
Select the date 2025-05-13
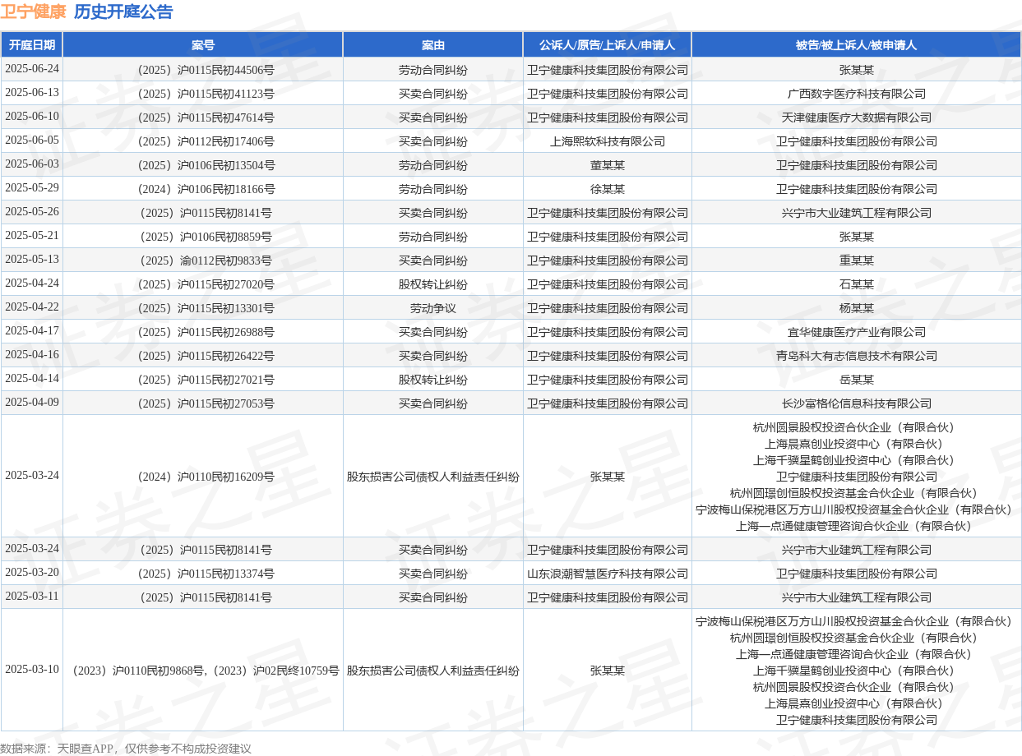32,260
